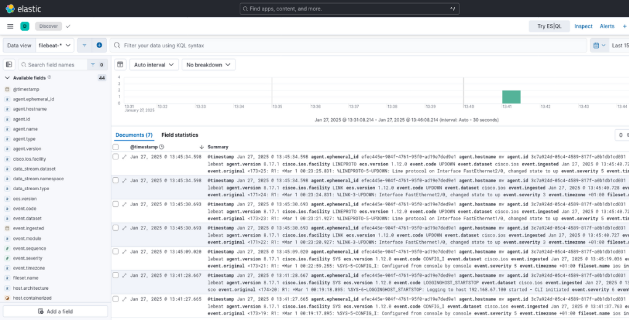
Task: Select the first document row checkbox
Action: [116, 157]
